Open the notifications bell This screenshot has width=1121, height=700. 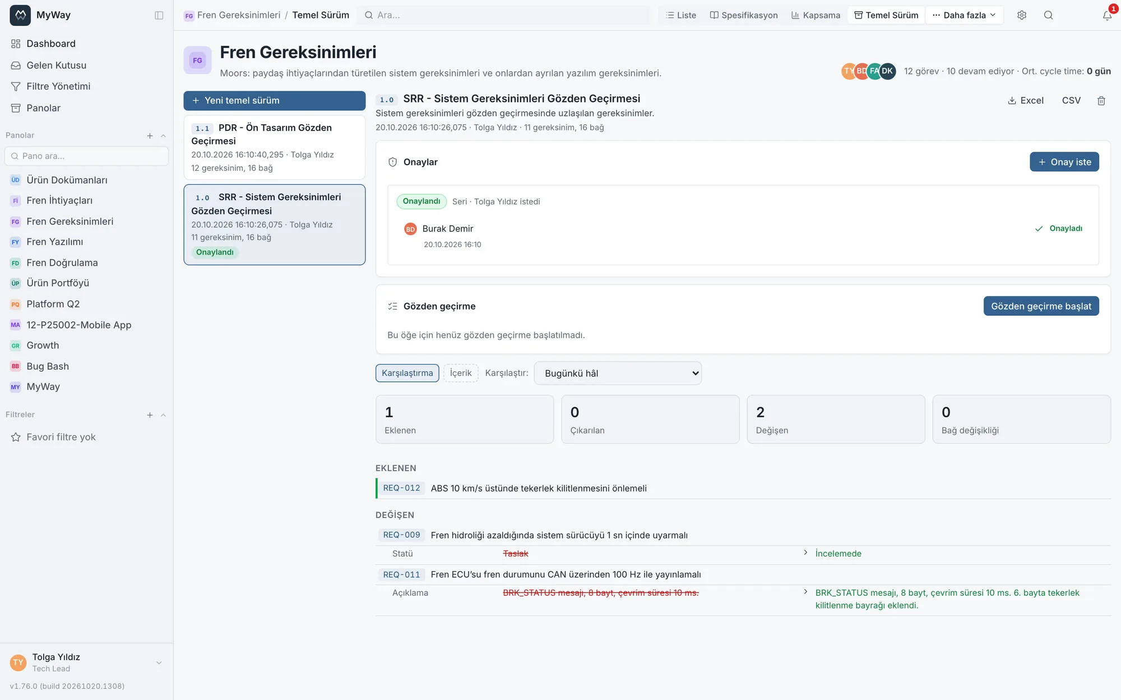1107,15
